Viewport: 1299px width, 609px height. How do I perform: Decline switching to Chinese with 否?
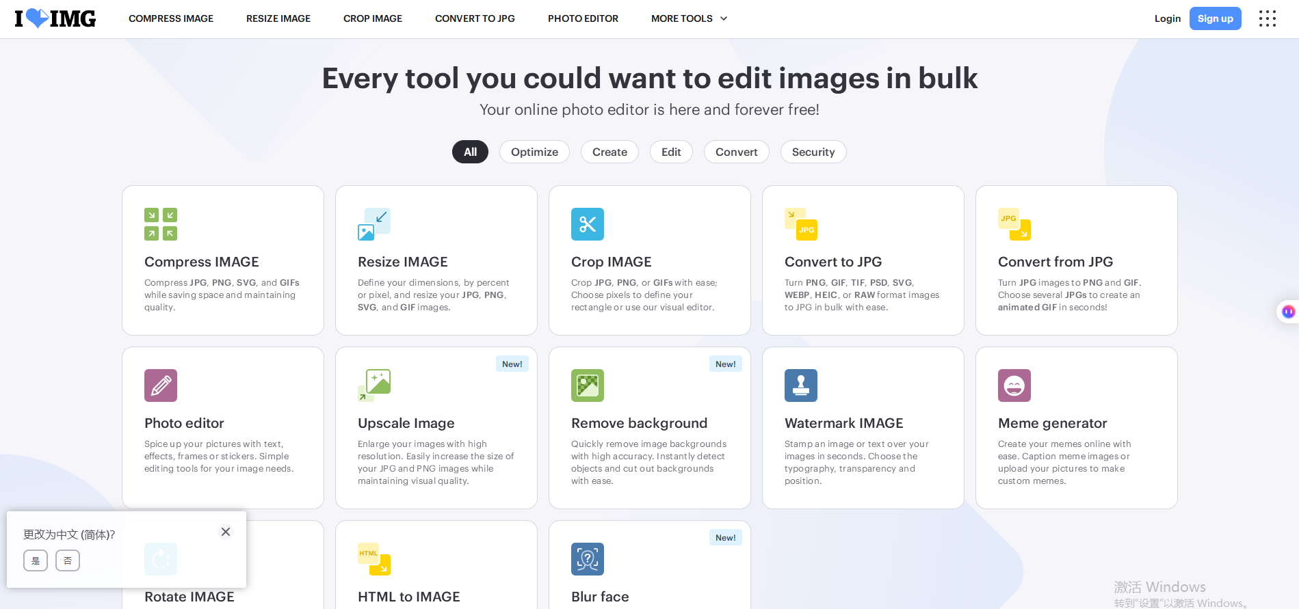[x=68, y=560]
